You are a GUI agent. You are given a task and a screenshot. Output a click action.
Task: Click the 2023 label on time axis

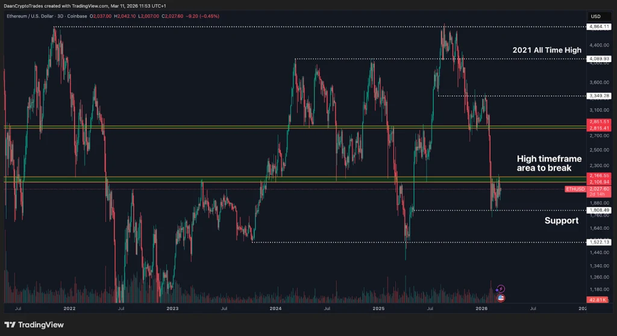172,308
